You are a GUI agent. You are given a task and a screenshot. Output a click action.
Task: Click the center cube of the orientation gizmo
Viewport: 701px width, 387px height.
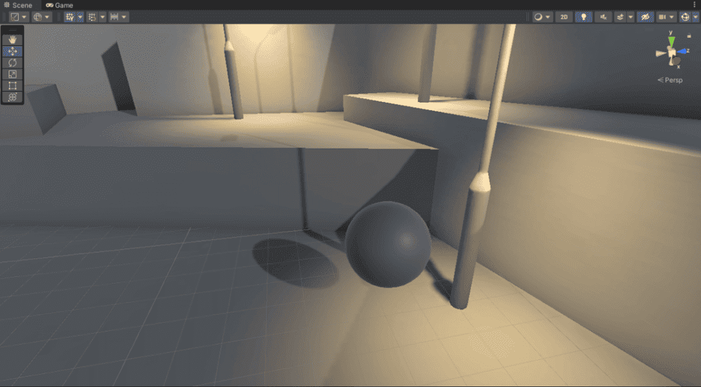[672, 53]
